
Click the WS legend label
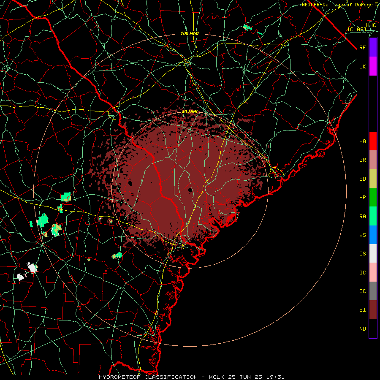[363, 235]
